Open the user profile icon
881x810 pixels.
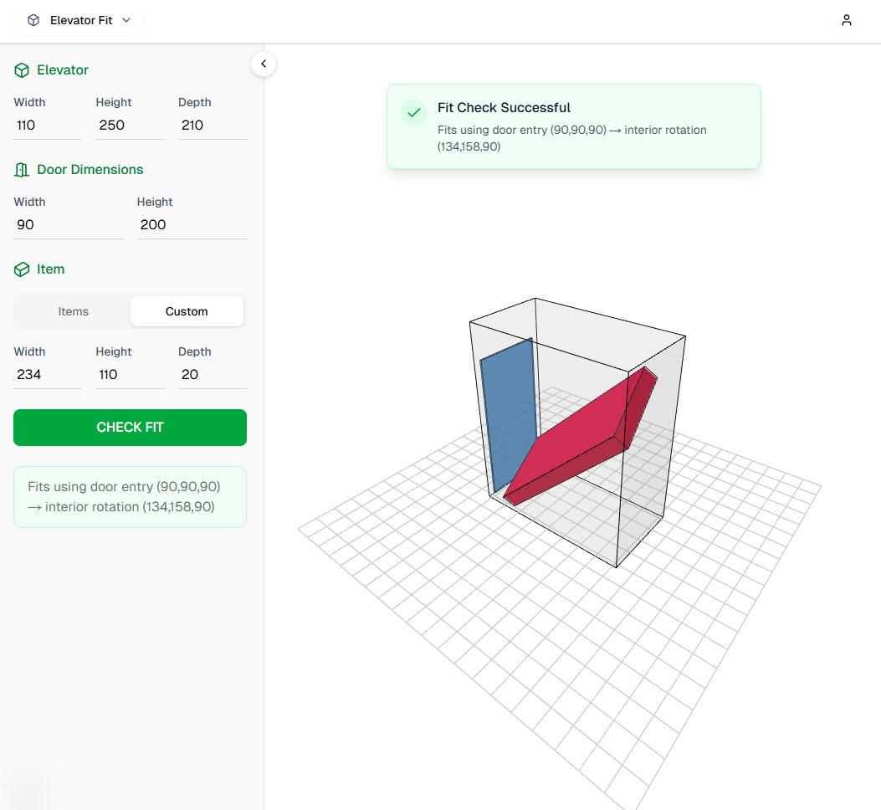point(847,20)
